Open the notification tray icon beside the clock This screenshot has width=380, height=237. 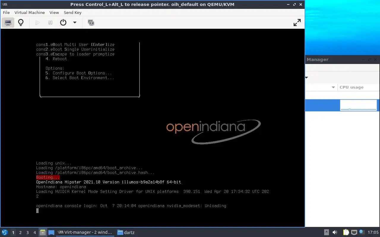coord(361,232)
